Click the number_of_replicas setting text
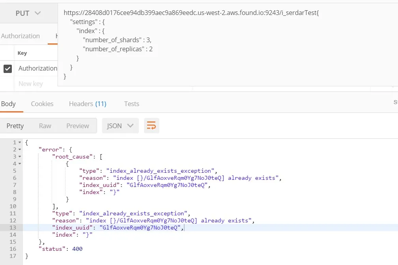Image resolution: width=398 pixels, height=265 pixels. 118,49
